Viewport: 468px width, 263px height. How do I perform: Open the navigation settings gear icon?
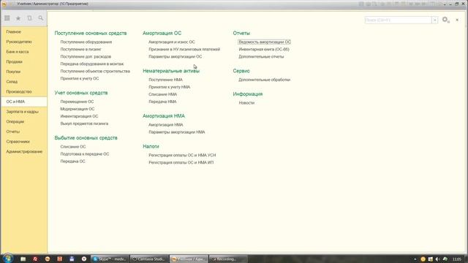[x=445, y=20]
